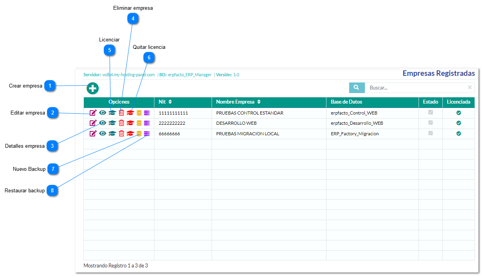Click the wdb4.my-hosting-panel.com server link
Image resolution: width=482 pixels, height=276 pixels.
click(x=129, y=75)
